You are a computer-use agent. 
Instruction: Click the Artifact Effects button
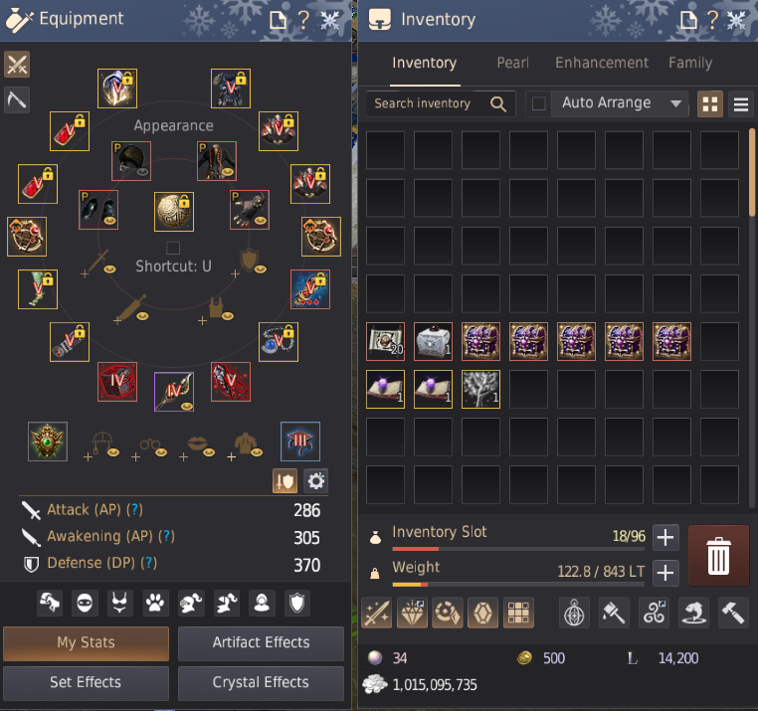(x=261, y=642)
